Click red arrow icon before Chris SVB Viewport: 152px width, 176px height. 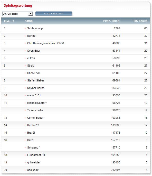pos(25,73)
